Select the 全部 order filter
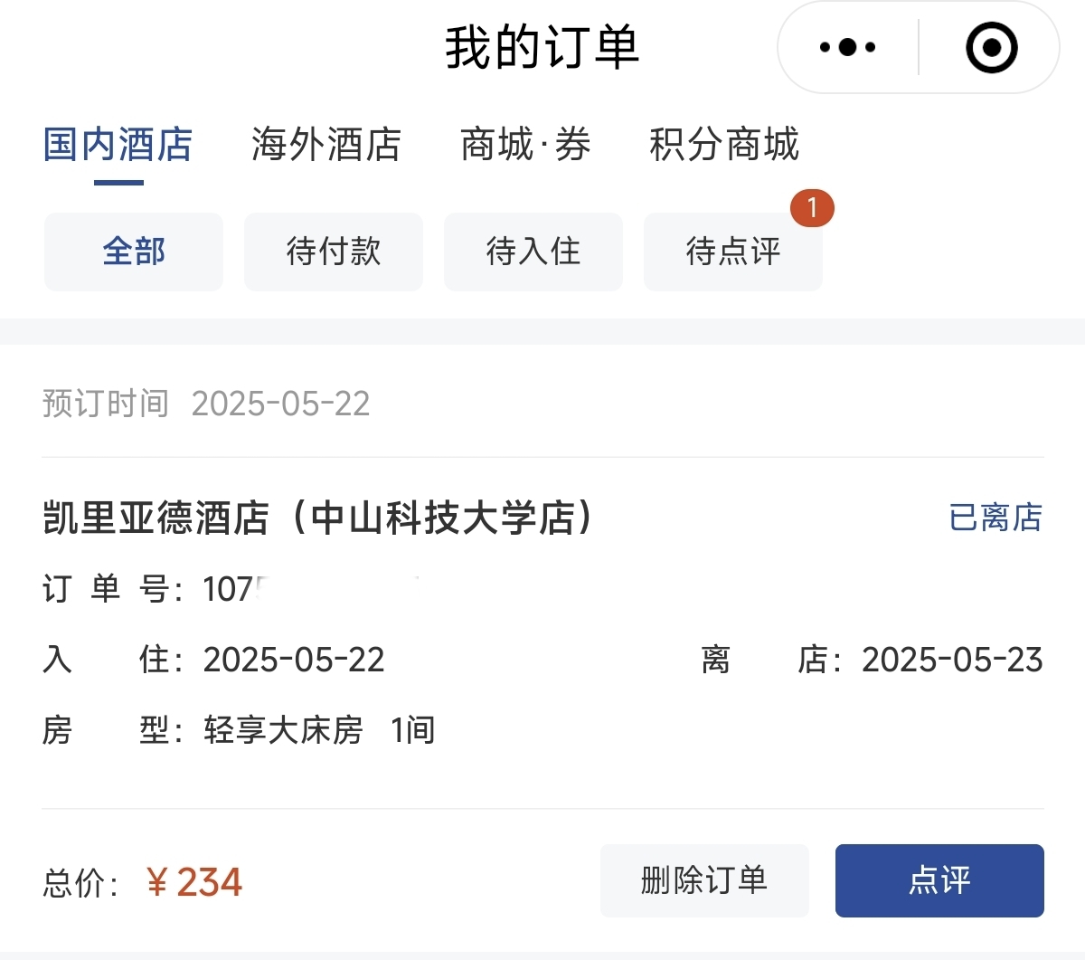 (134, 252)
